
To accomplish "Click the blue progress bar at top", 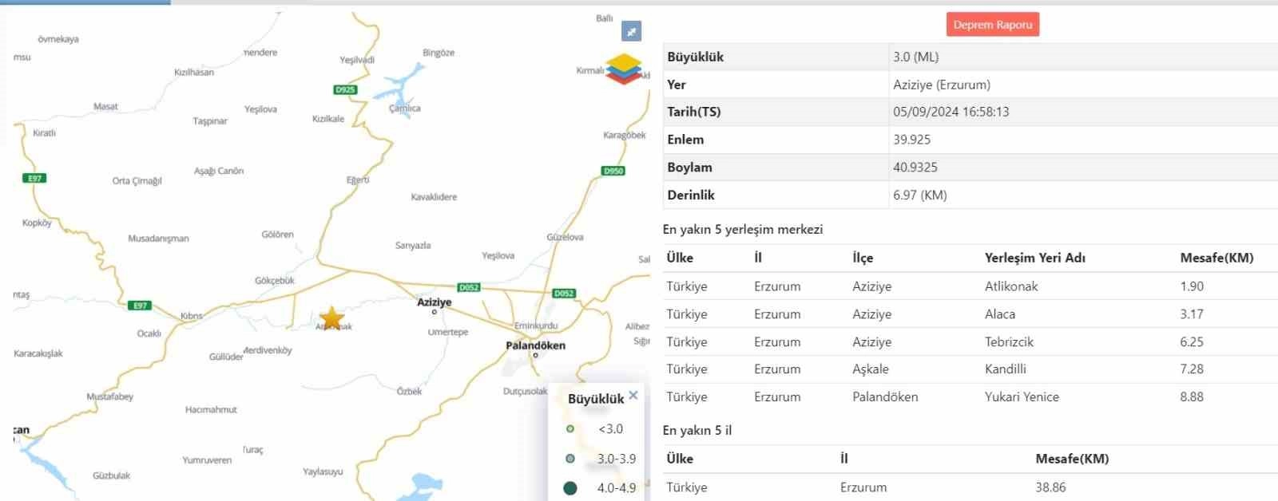I will click(85, 2).
